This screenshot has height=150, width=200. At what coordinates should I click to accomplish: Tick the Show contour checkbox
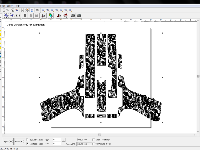pos(93,140)
